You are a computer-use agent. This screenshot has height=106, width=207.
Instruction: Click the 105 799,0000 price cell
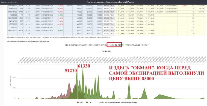tap(149, 21)
